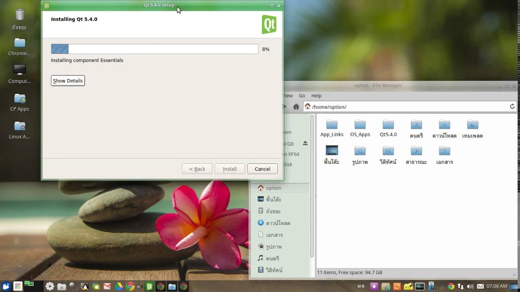The width and height of the screenshot is (520, 292).
Task: Open the battery status tray icon
Action: pyautogui.click(x=431, y=286)
